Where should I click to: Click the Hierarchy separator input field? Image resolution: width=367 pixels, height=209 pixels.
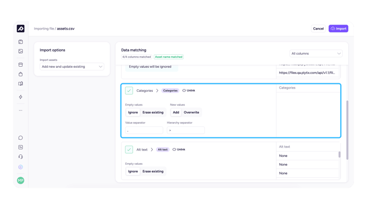pos(186,130)
